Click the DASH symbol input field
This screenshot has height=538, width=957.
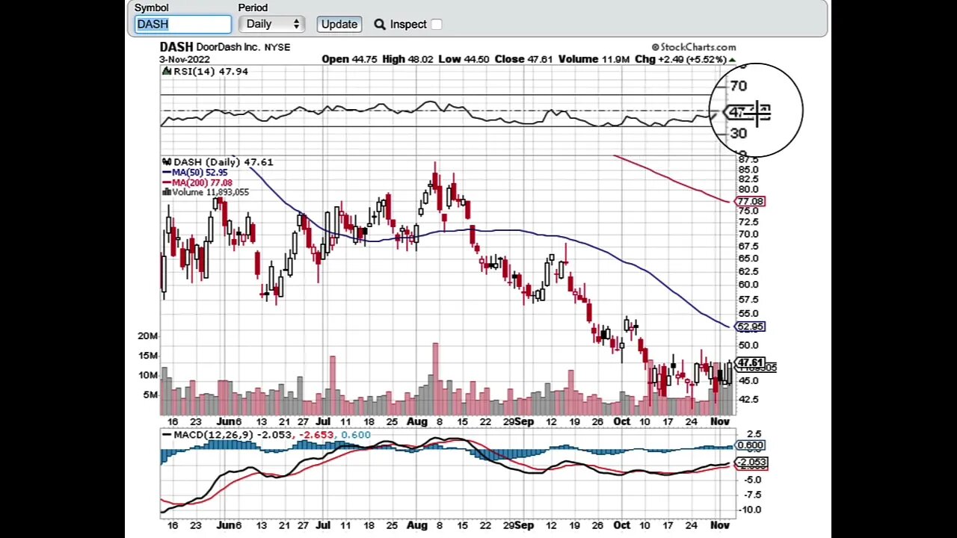click(182, 24)
